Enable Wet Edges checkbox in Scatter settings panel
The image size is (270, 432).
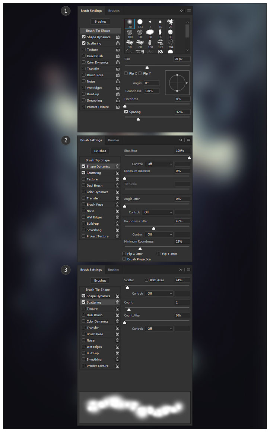pyautogui.click(x=83, y=346)
